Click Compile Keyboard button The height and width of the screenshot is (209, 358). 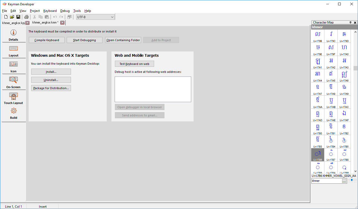coord(47,40)
